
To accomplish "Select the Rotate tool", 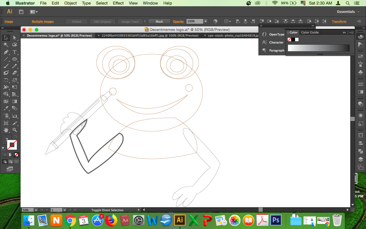I will click(6, 80).
